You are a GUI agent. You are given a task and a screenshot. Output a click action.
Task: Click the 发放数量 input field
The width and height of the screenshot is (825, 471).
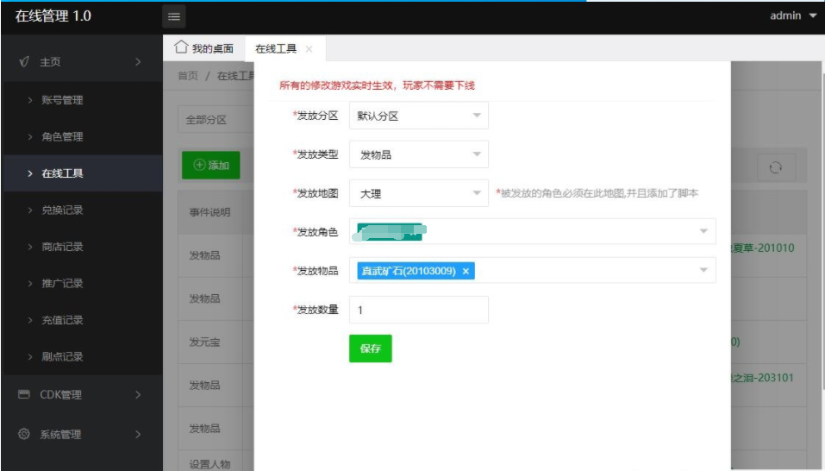coord(419,310)
